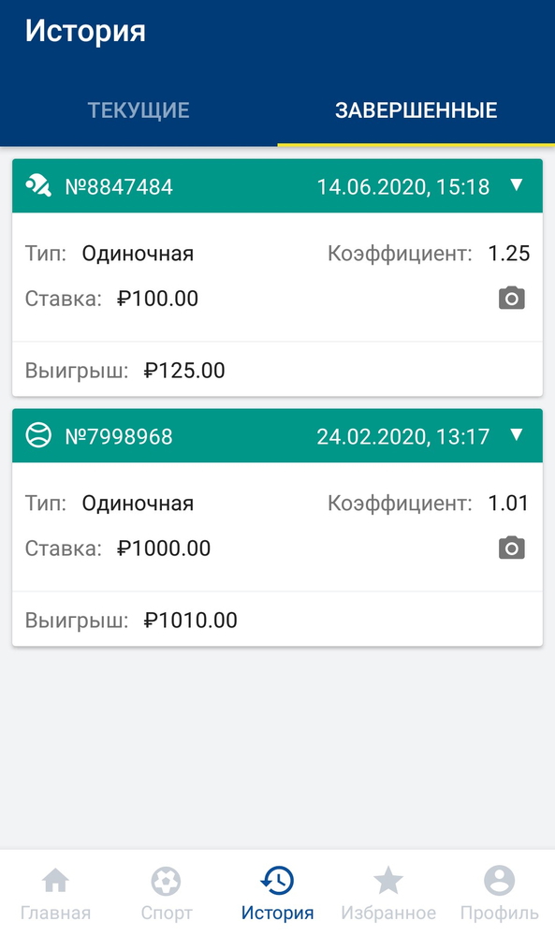Click the yellow indicator under ЗАВЕРШЕННЫЕ

(x=416, y=143)
